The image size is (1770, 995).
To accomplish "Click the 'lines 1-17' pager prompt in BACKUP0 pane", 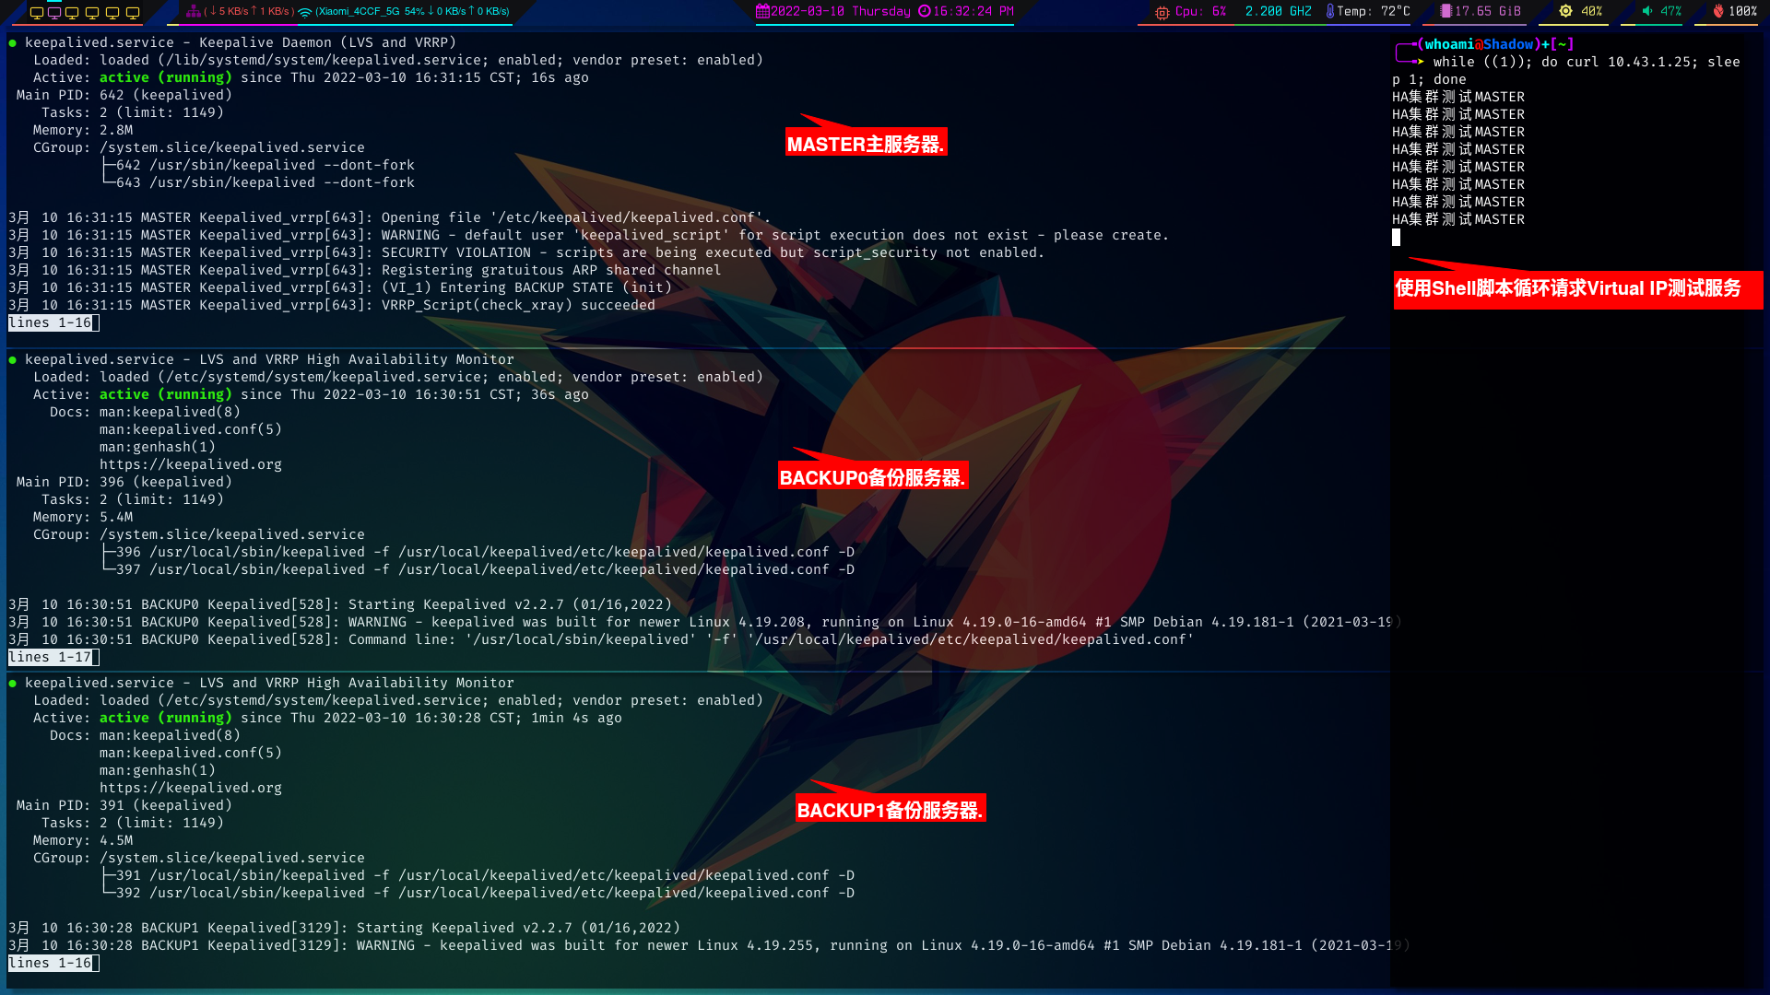I will [x=51, y=657].
